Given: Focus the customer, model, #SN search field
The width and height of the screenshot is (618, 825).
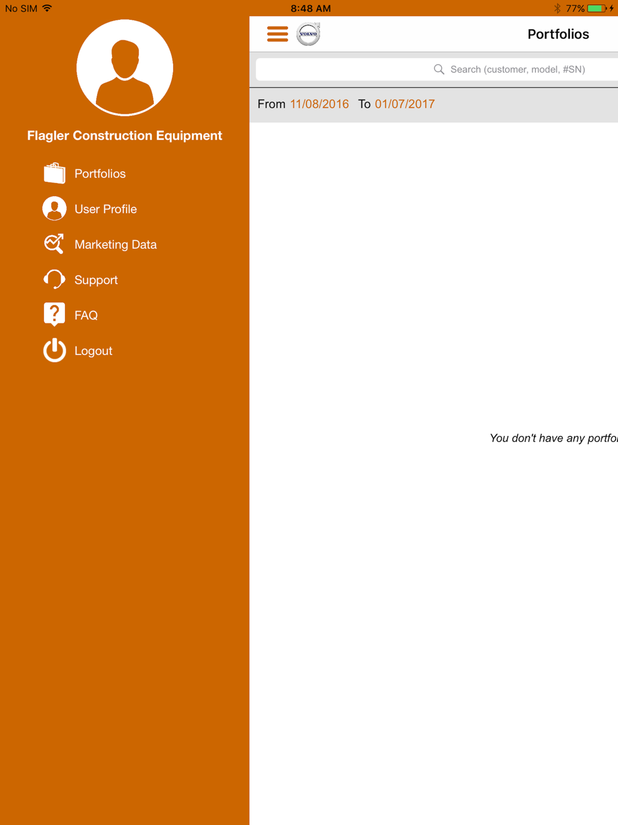Looking at the screenshot, I should (437, 69).
